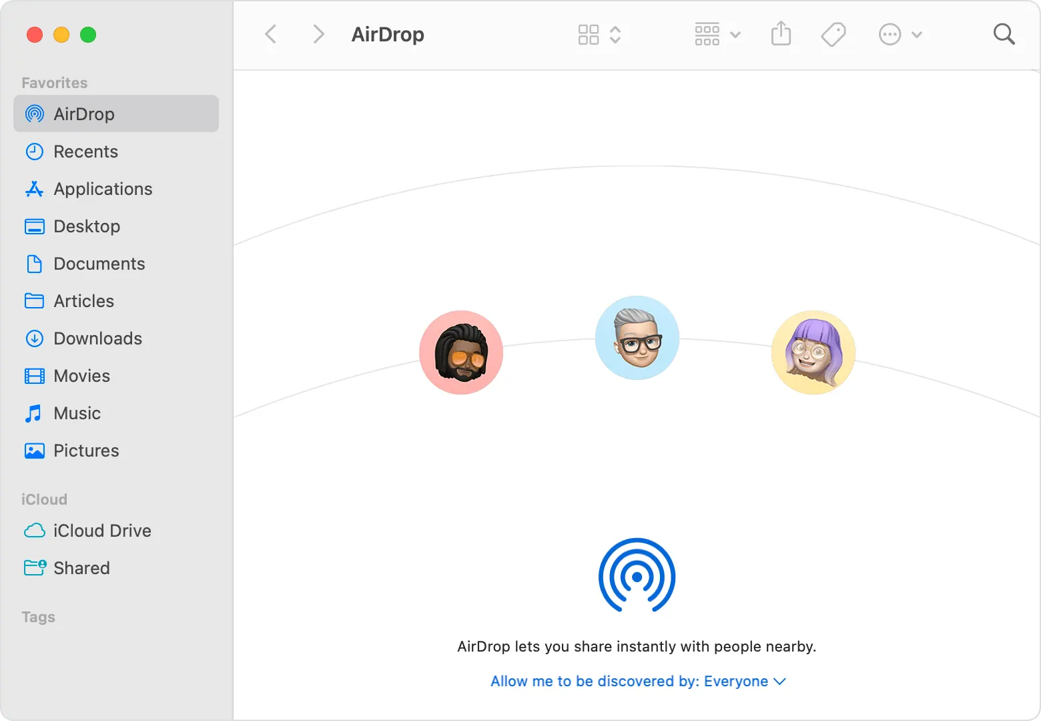Open Music label in the sidebar
The image size is (1041, 721).
77,413
